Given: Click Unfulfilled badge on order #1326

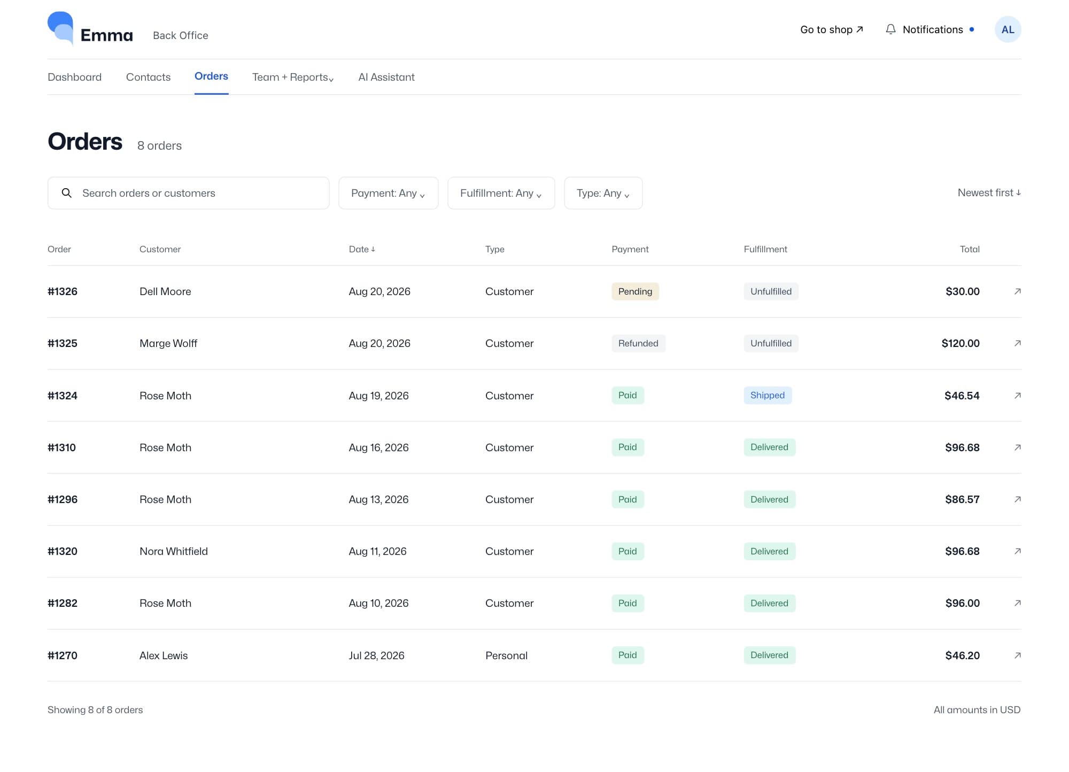Looking at the screenshot, I should click(x=771, y=291).
